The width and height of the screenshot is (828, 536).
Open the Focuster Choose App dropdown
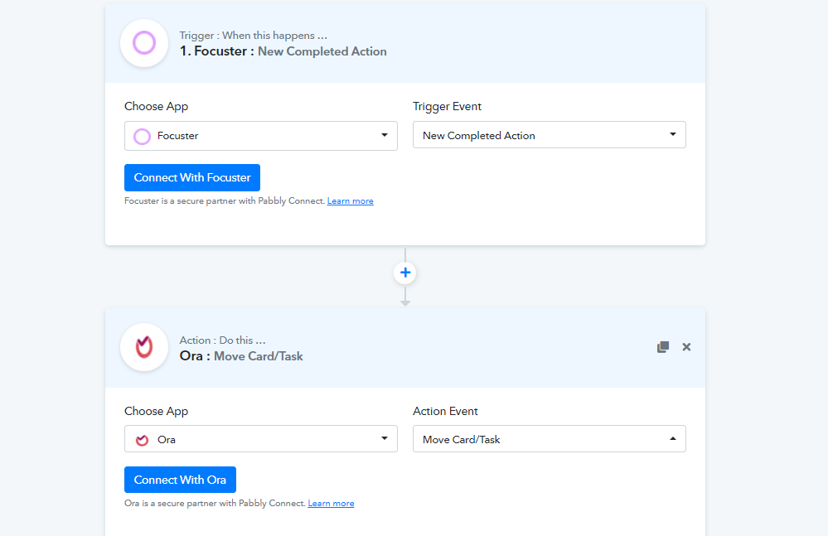(x=261, y=136)
